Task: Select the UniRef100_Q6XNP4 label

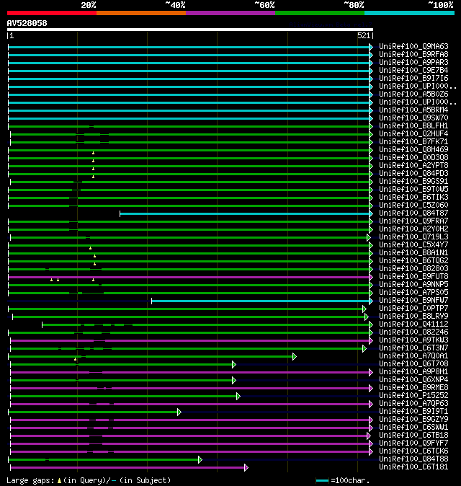Action: 413,380
